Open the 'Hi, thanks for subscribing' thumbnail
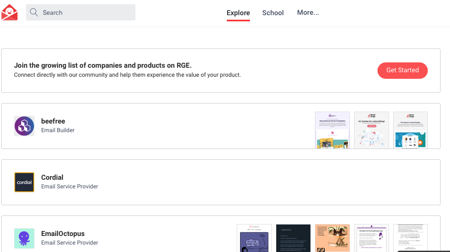450x252 pixels. [x=371, y=130]
